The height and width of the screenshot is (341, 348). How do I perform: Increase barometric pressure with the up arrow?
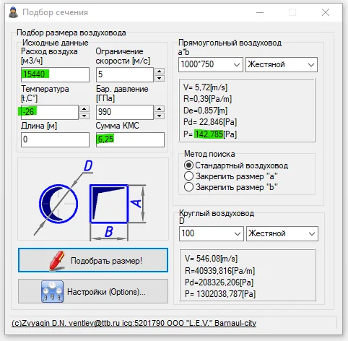click(x=159, y=109)
